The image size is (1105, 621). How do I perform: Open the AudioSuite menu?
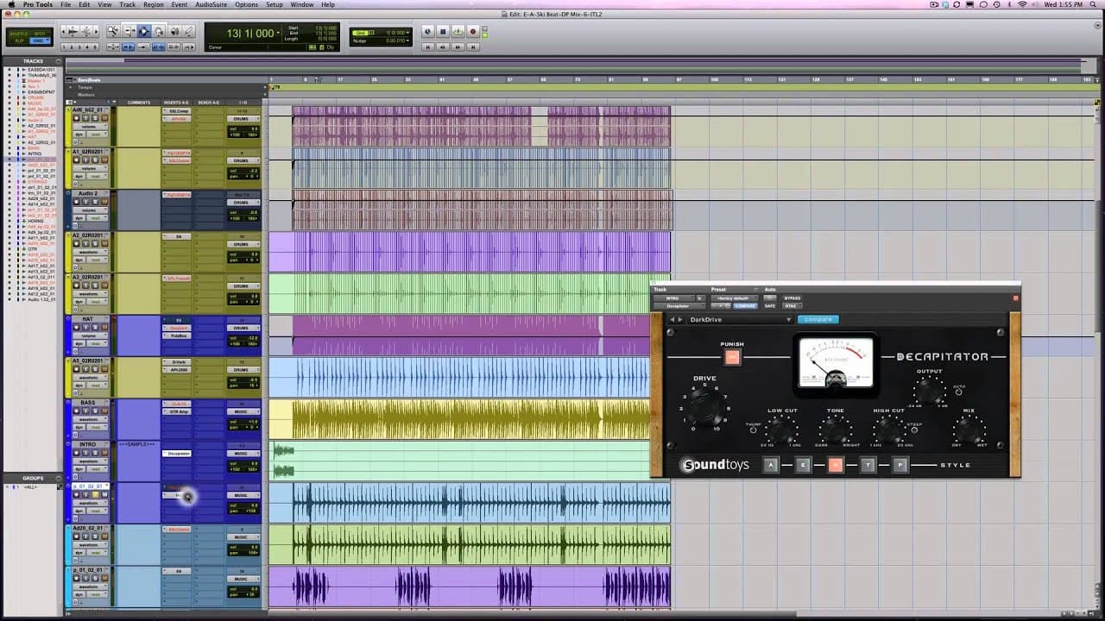click(x=212, y=4)
